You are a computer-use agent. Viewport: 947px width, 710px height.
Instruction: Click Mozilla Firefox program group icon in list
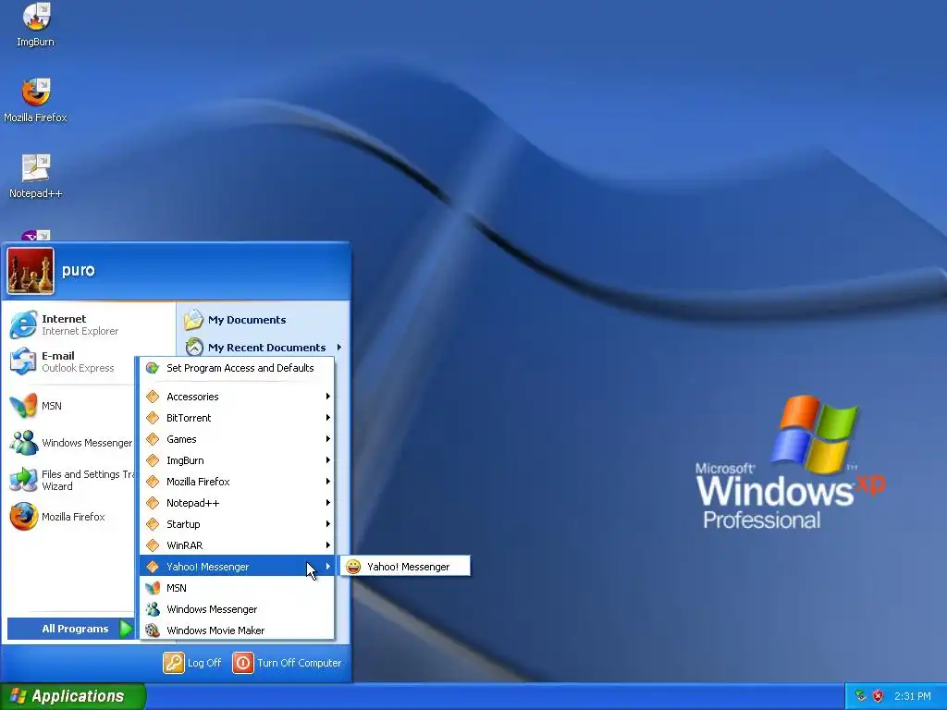pos(153,481)
